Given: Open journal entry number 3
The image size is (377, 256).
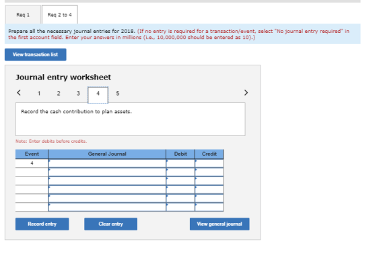Looking at the screenshot, I should 78,94.
